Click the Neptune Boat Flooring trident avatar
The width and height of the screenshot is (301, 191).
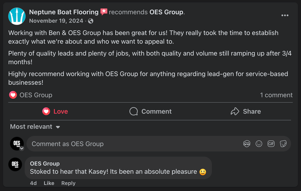[x=17, y=16]
